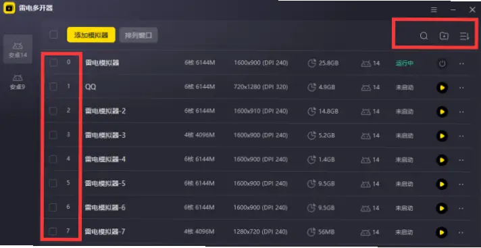Click the 5.2GB disk size text
This screenshot has width=481, height=248.
tap(327, 135)
